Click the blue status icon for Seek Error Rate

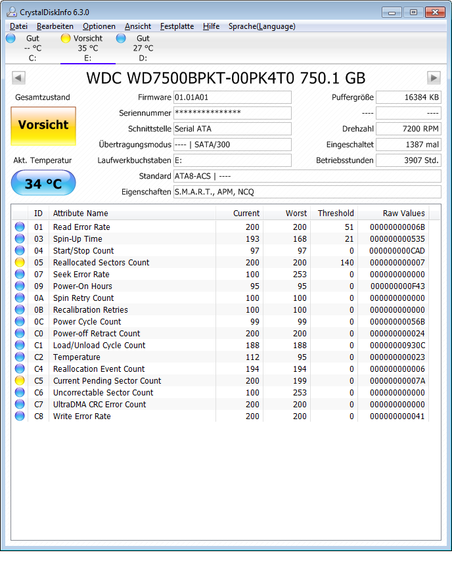click(20, 274)
